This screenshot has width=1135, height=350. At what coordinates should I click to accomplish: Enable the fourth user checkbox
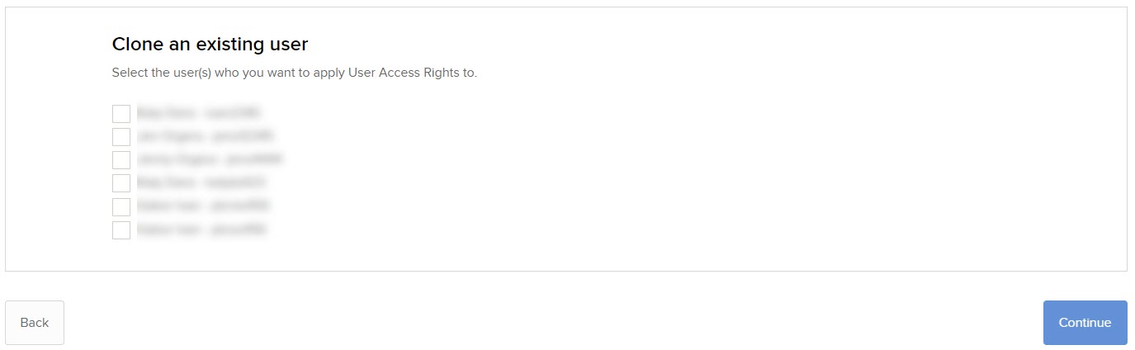point(121,183)
